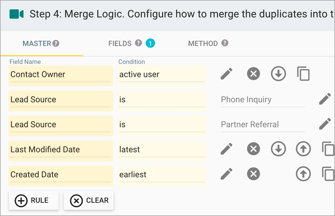The height and width of the screenshot is (216, 335).
Task: Switch to the METHOD tab
Action: (203, 43)
